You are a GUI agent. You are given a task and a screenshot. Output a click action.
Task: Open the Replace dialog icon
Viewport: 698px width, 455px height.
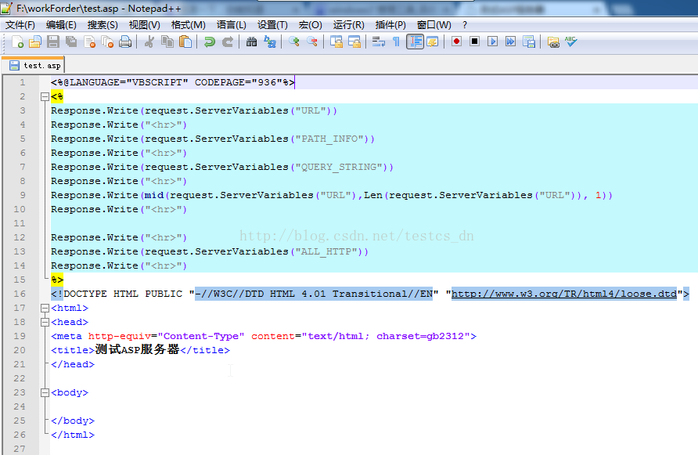point(270,42)
